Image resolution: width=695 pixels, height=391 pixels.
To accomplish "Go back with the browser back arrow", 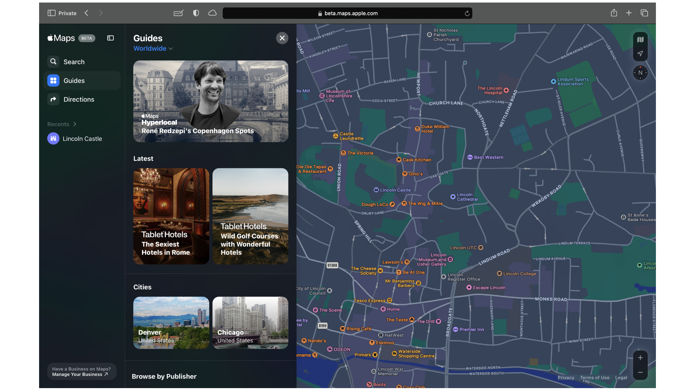I will coord(87,13).
